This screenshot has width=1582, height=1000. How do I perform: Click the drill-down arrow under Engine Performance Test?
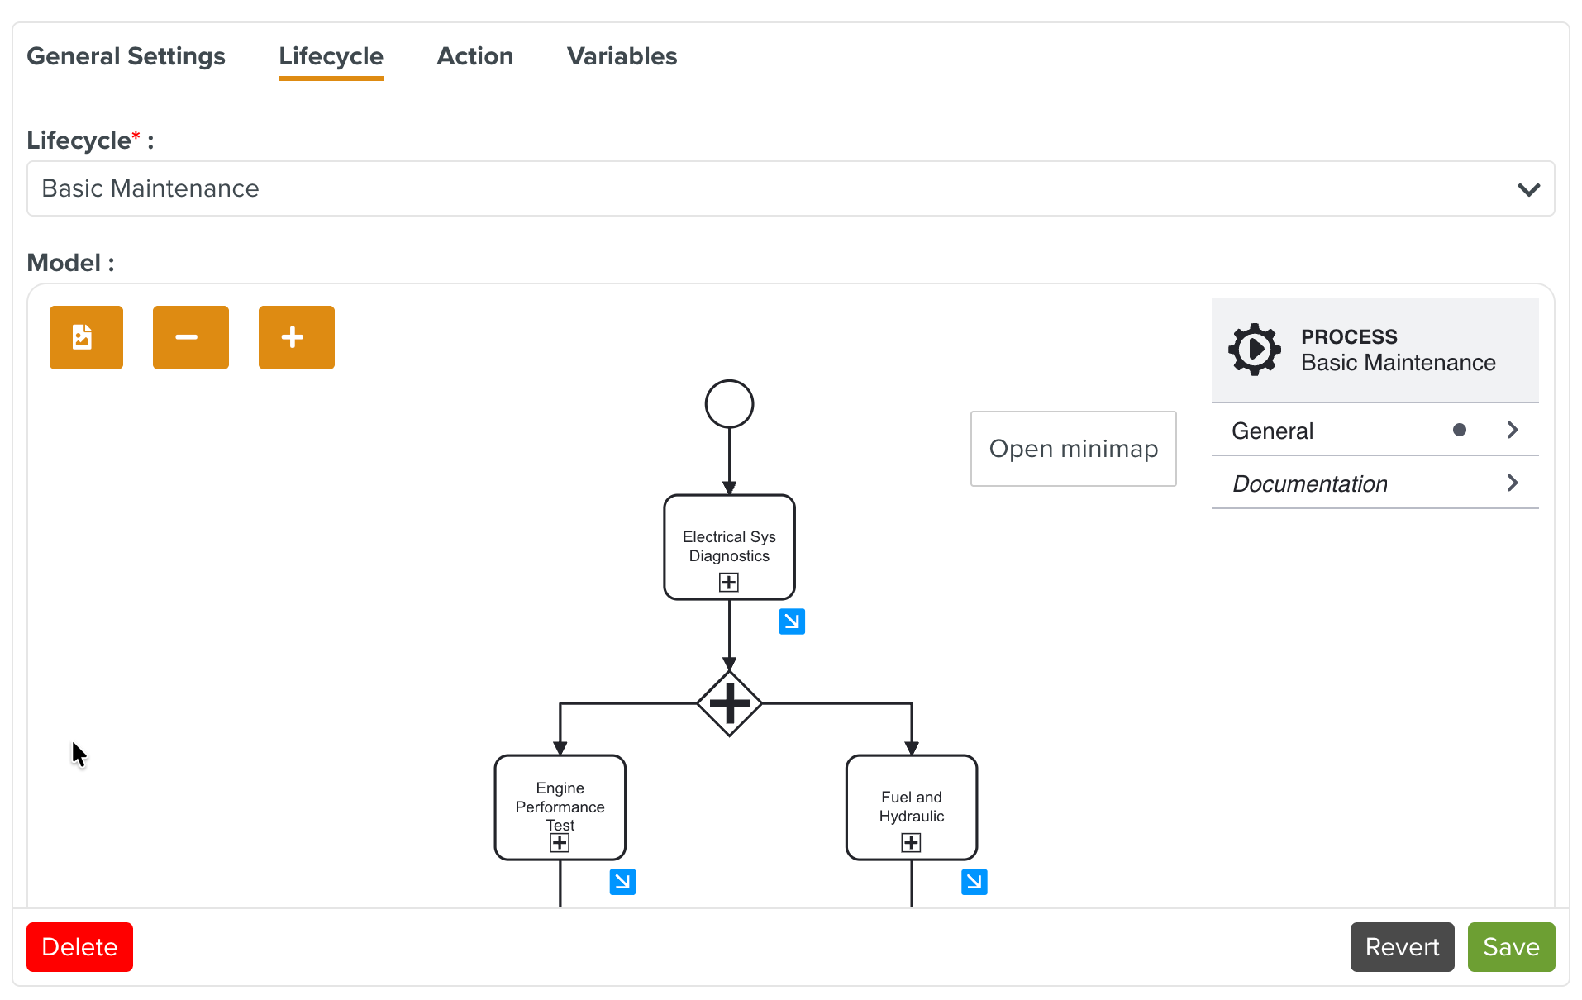622,881
